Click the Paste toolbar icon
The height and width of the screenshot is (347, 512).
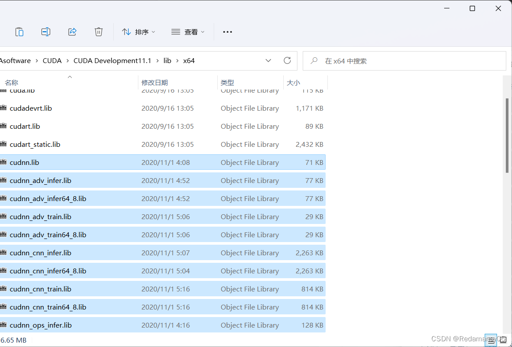click(x=19, y=32)
